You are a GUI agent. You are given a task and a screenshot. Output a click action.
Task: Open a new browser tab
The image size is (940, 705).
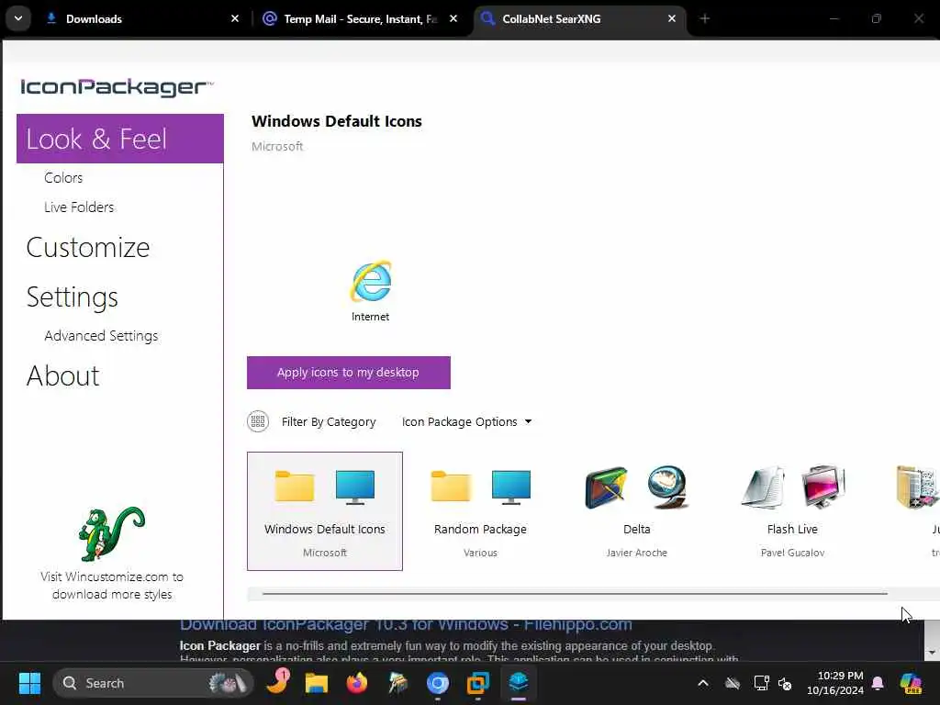point(705,18)
